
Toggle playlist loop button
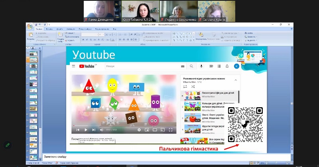185,86
